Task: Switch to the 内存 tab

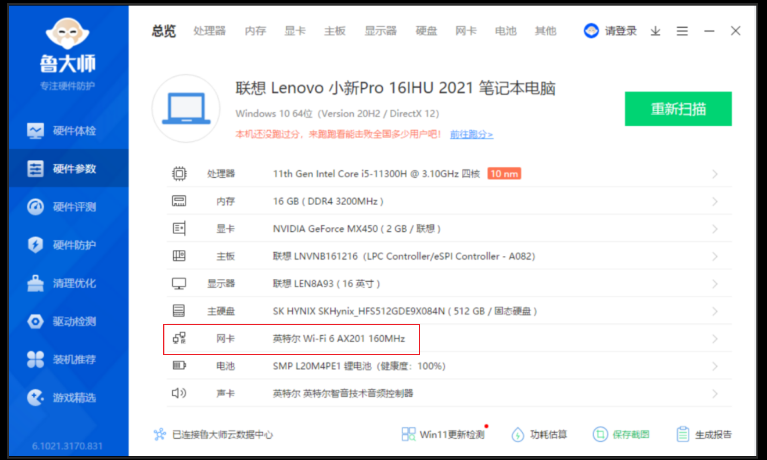Action: click(x=255, y=31)
